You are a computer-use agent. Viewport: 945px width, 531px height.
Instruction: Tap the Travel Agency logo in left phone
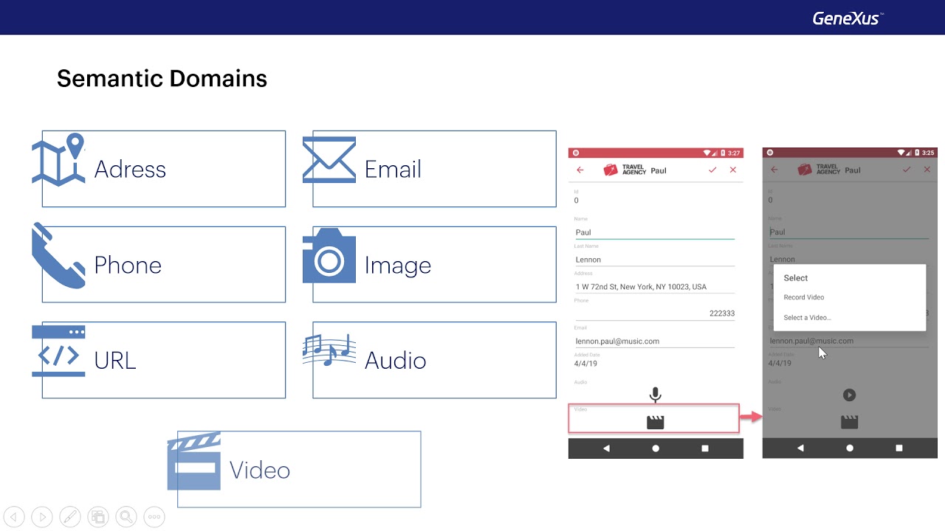point(625,170)
